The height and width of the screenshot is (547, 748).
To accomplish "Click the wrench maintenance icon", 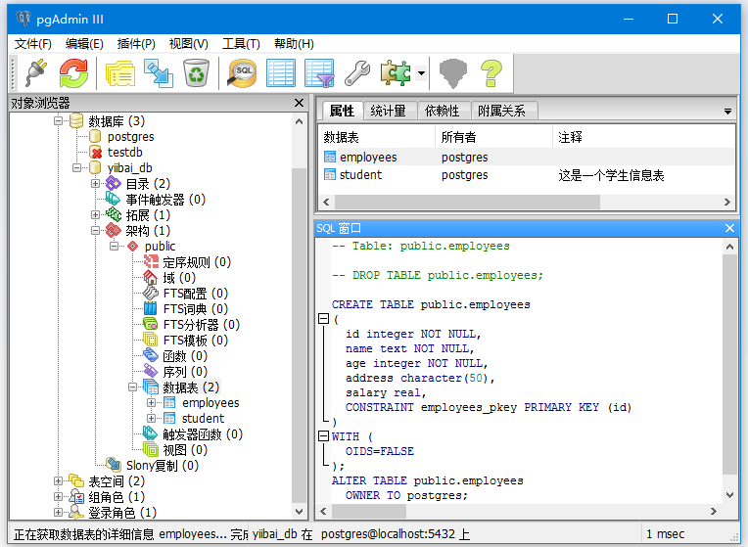I will pyautogui.click(x=357, y=73).
